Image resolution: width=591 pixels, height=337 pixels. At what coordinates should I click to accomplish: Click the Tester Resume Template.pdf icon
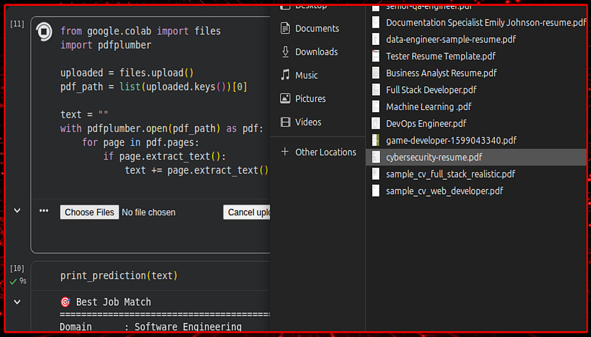pyautogui.click(x=375, y=57)
